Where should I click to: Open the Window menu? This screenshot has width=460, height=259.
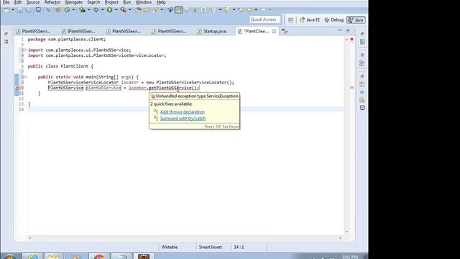pos(144,2)
